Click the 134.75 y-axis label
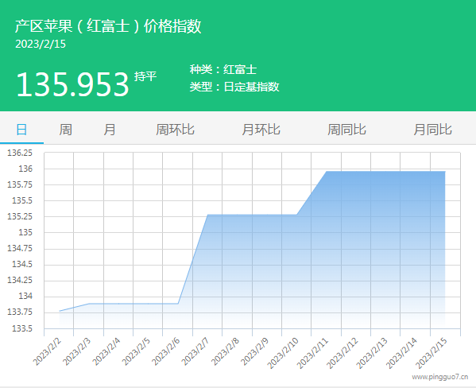The height and width of the screenshot is (388, 476). (x=20, y=248)
